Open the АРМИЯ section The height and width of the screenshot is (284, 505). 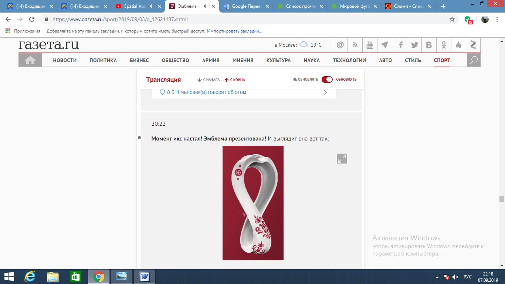pyautogui.click(x=211, y=60)
